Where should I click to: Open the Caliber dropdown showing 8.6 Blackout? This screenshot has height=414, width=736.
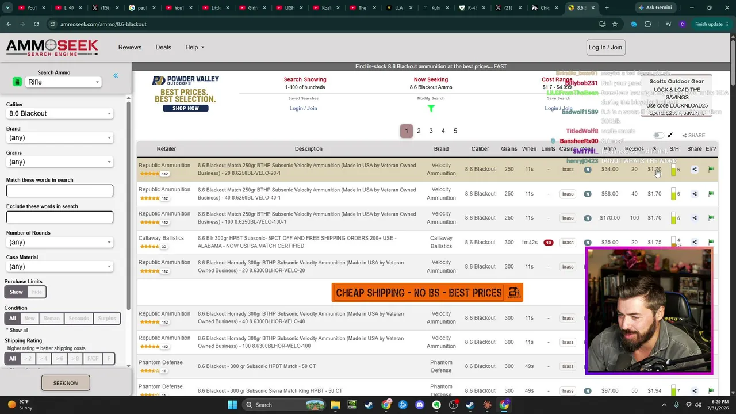tap(60, 113)
